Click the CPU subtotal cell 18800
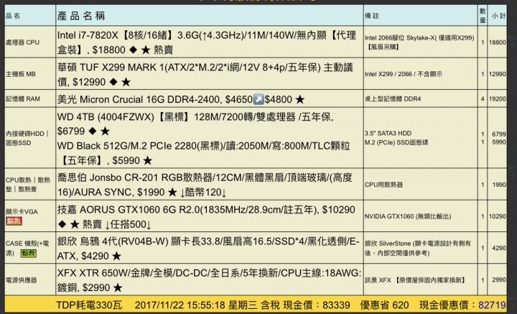The width and height of the screenshot is (517, 314). tap(497, 42)
